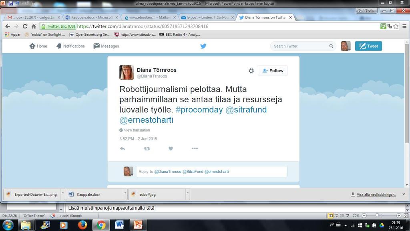410x231 pixels.
Task: Retweet Diana Törnroos's tweet
Action: click(147, 148)
